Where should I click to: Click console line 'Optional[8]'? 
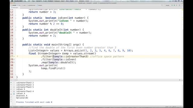(22, 98)
